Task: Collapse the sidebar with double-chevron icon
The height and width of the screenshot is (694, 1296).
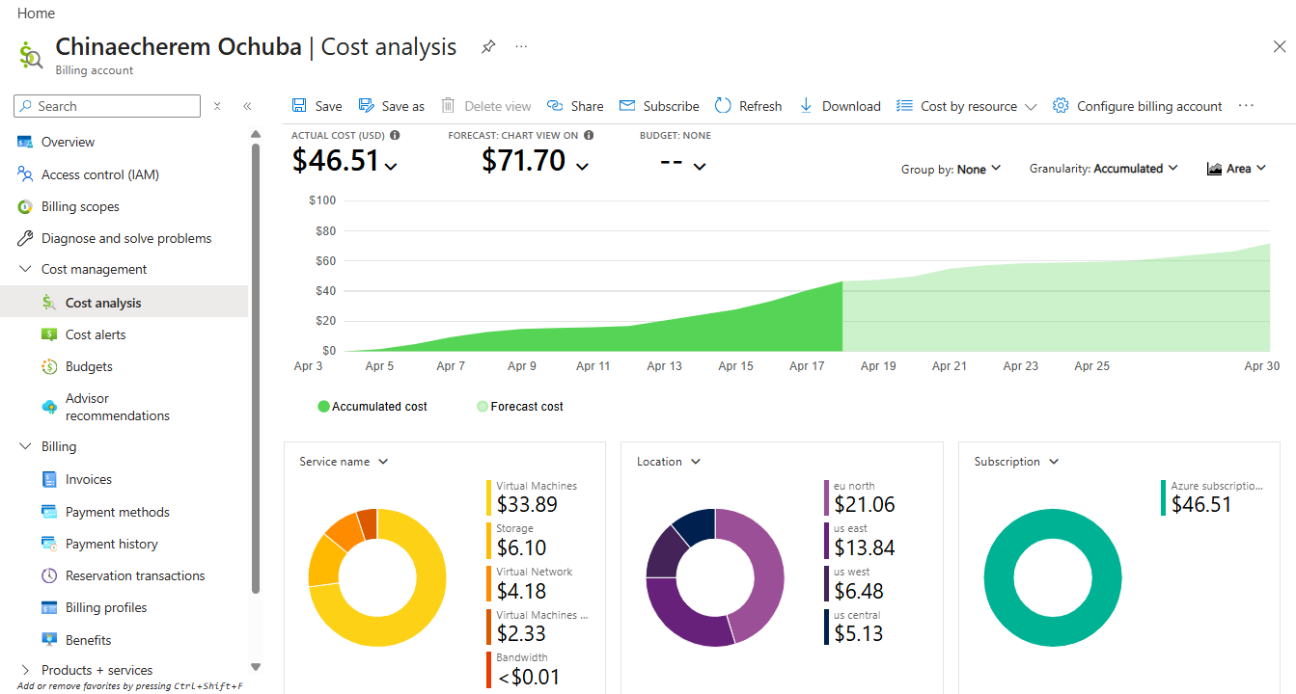Action: coord(247,106)
